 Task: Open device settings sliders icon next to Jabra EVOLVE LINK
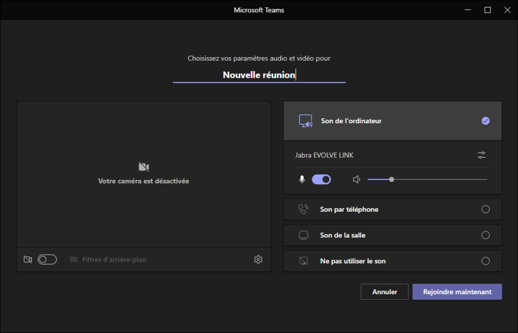(482, 155)
